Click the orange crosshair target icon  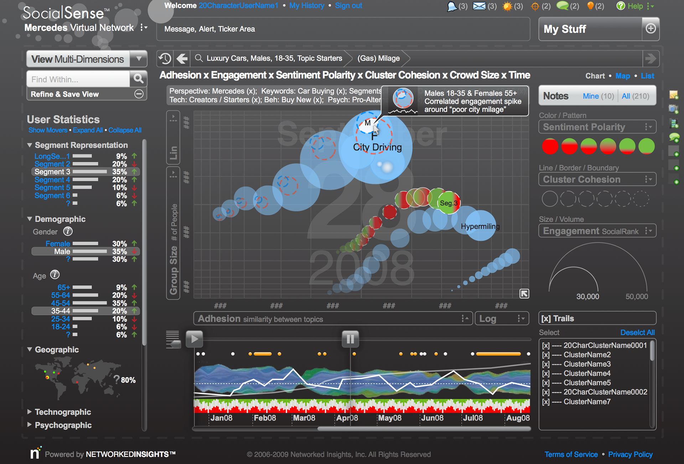point(535,6)
